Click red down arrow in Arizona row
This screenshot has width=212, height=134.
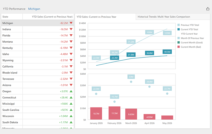click(x=71, y=85)
